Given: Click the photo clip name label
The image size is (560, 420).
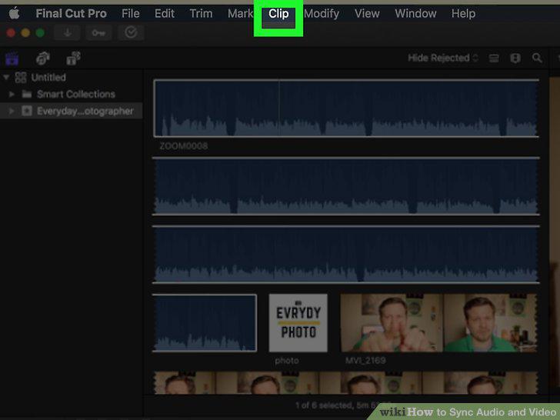Looking at the screenshot, I should click(x=287, y=361).
